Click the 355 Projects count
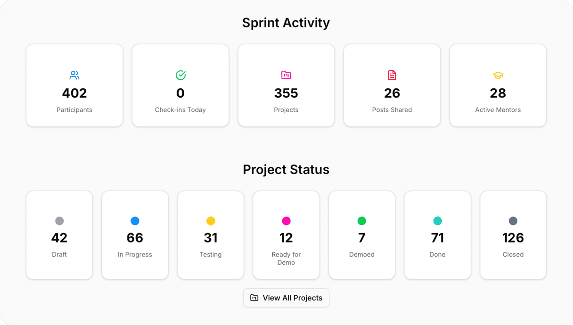Viewport: 573px width, 325px height. pyautogui.click(x=286, y=93)
